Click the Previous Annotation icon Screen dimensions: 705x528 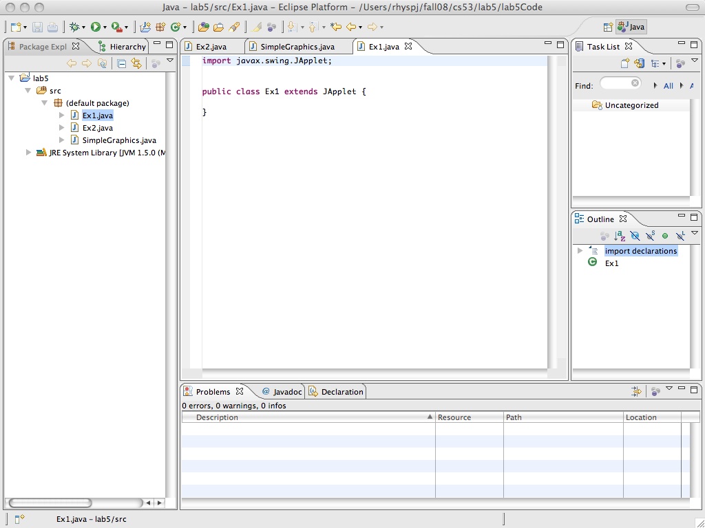coord(313,27)
